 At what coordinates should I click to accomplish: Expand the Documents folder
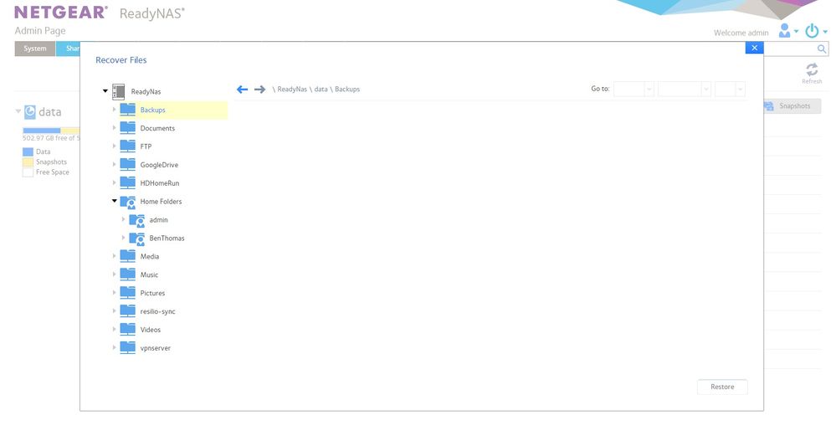pos(115,128)
